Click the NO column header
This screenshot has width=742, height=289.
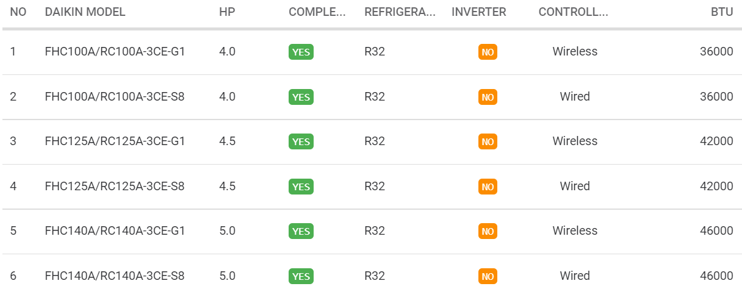point(18,12)
